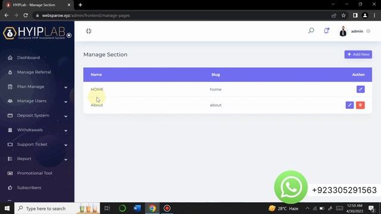Open Word from the taskbar
Screen dimensions: 381x214
[x=137, y=209]
